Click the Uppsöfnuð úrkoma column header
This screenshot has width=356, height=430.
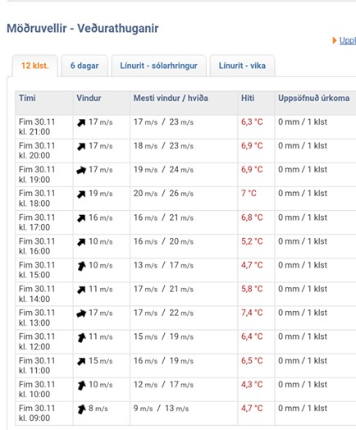tap(314, 98)
